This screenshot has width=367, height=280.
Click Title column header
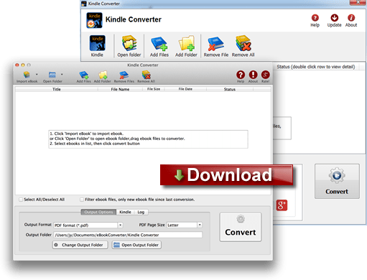pyautogui.click(x=57, y=89)
